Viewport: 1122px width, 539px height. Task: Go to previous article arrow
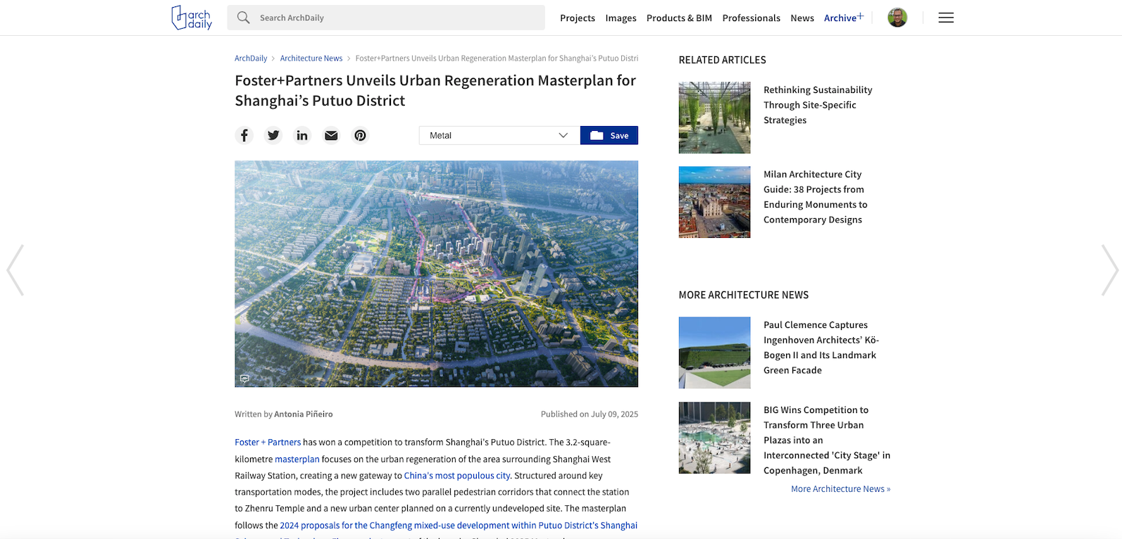(15, 270)
